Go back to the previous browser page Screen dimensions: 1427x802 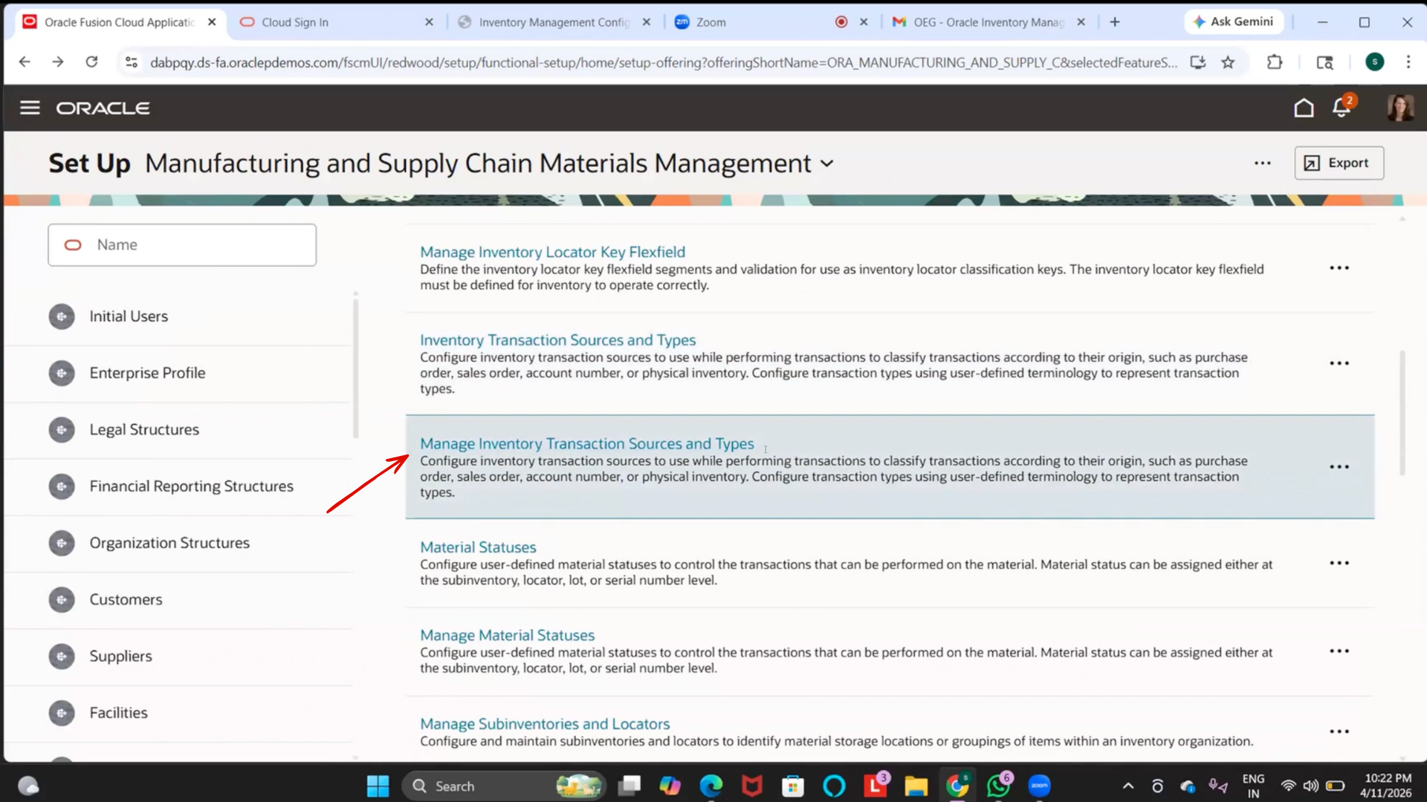25,62
